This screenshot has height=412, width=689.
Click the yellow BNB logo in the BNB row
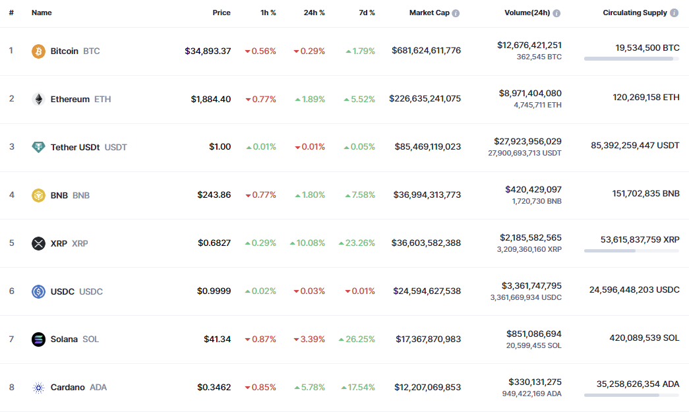pyautogui.click(x=38, y=195)
